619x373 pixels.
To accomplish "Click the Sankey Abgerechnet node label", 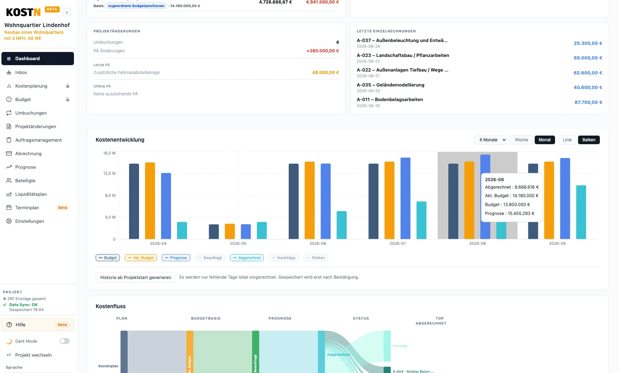I will pyautogui.click(x=338, y=354).
